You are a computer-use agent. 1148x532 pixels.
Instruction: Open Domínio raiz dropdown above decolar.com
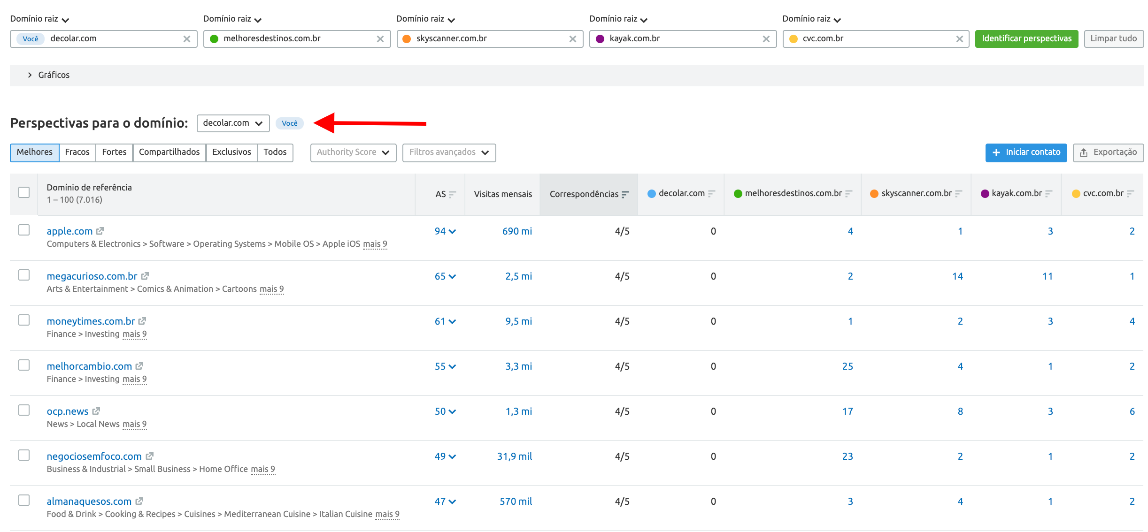click(x=39, y=19)
